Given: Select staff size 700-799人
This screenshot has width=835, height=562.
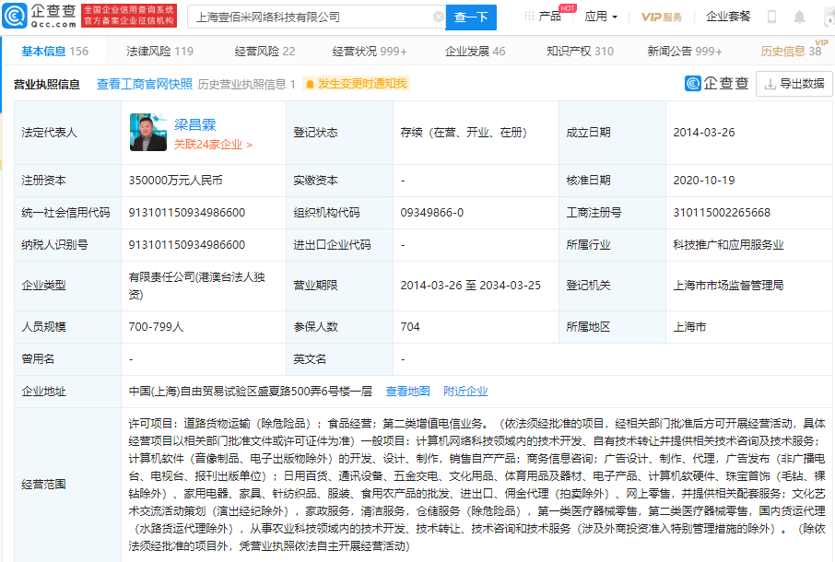Looking at the screenshot, I should coord(156,327).
